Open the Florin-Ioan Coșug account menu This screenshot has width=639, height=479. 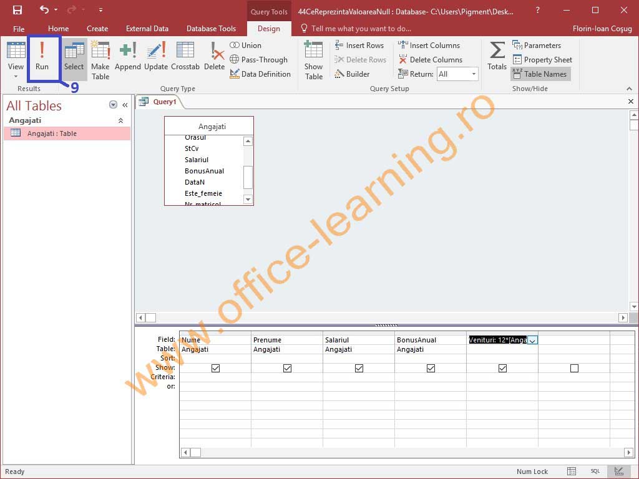coord(602,29)
